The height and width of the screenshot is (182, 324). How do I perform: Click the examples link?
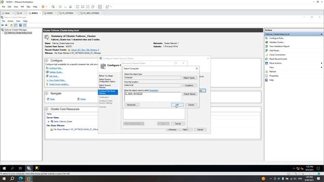154,90
